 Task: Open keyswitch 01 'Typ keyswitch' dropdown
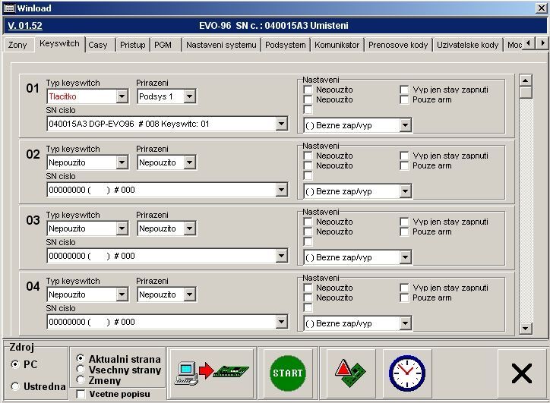pyautogui.click(x=122, y=96)
